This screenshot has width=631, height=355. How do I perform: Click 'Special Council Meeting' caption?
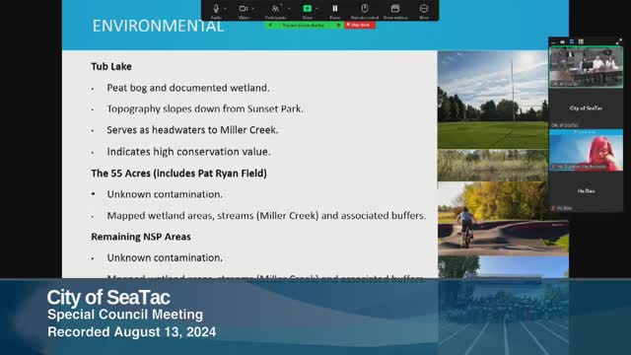click(x=125, y=315)
